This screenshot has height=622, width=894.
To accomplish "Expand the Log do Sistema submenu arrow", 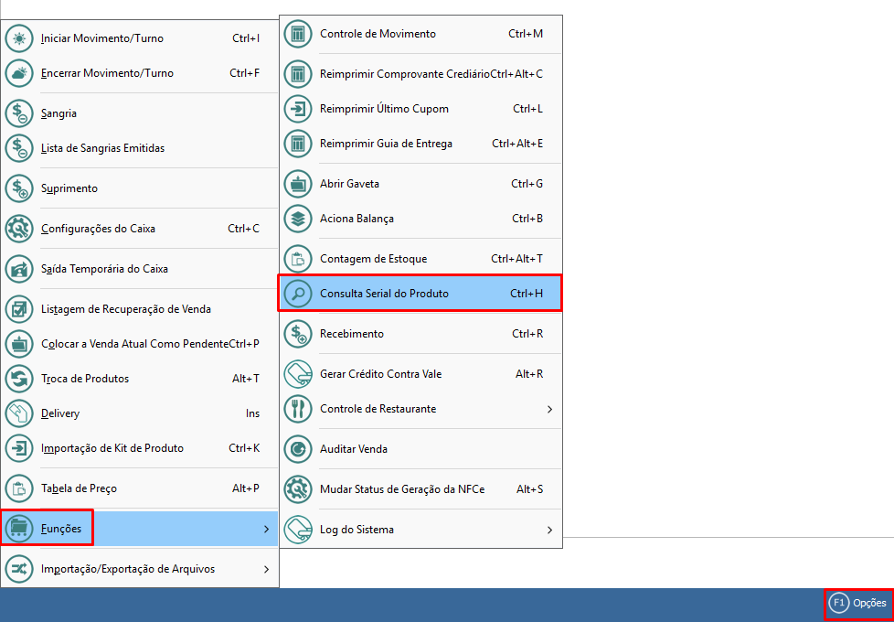I will click(549, 530).
